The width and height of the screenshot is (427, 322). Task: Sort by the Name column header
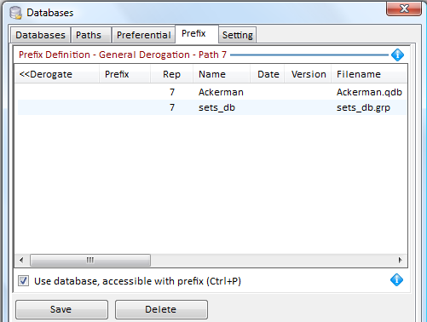(222, 74)
